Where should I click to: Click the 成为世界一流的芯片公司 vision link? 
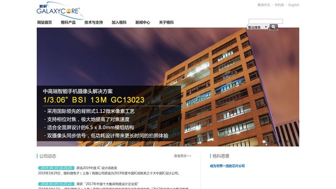tap(227, 166)
